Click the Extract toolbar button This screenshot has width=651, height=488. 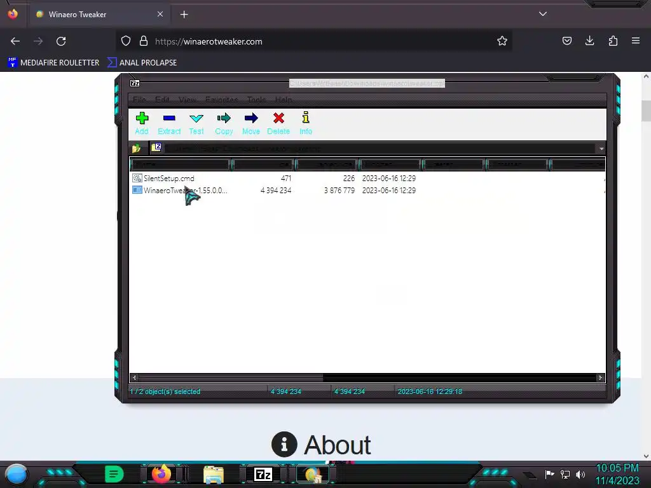[169, 123]
